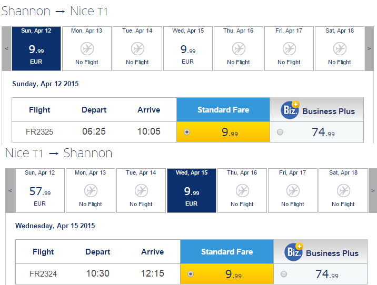Select the 9.99 Standard Fare radio for FR2324
377x285 pixels.
(191, 274)
